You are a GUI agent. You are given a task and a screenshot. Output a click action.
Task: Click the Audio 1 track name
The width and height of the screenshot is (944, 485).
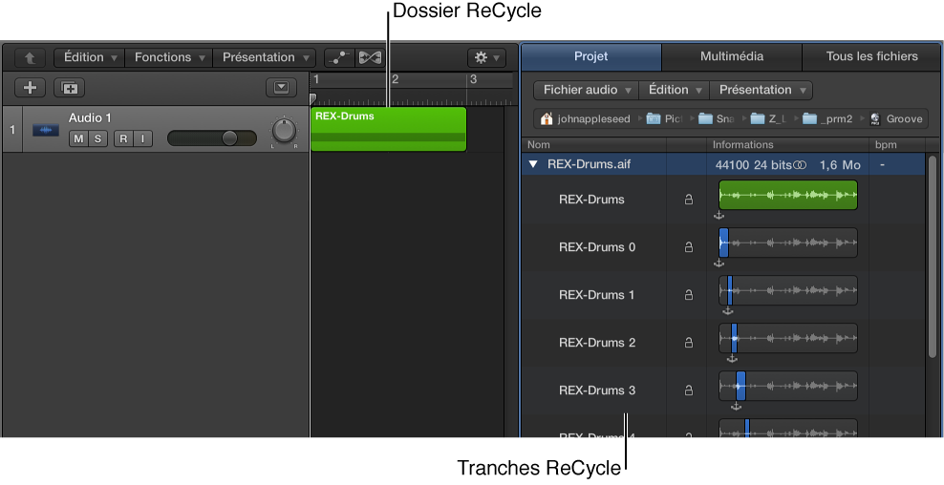[x=90, y=118]
